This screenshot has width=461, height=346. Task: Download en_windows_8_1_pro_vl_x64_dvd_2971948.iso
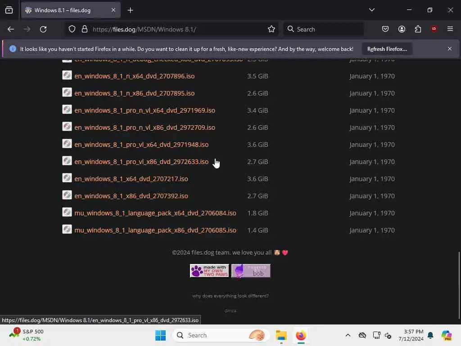coord(141,145)
